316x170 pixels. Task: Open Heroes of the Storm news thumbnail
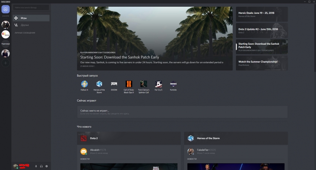236,167
